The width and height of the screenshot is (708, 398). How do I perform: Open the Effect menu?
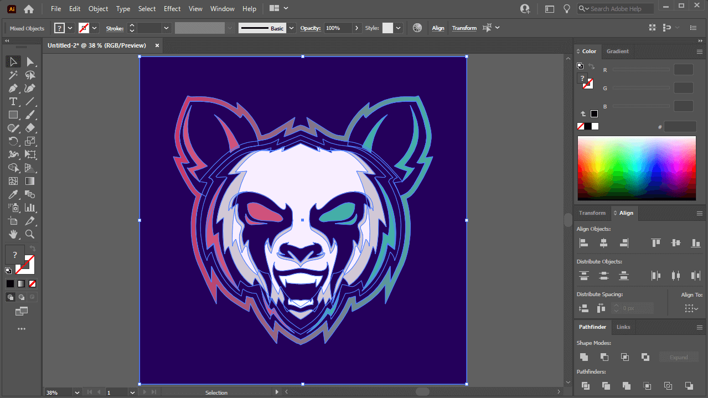pos(172,9)
